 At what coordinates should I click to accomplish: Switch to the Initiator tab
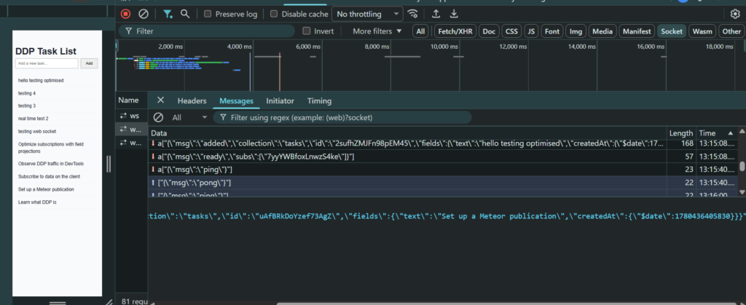tap(280, 100)
